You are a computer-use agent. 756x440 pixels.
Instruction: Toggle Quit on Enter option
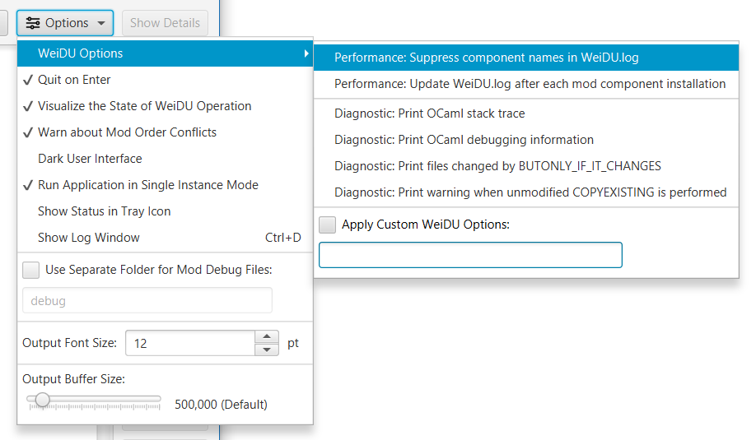74,80
